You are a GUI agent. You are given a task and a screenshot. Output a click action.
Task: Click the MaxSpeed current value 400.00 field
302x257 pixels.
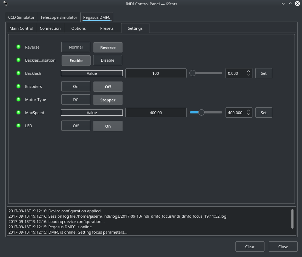pos(156,113)
